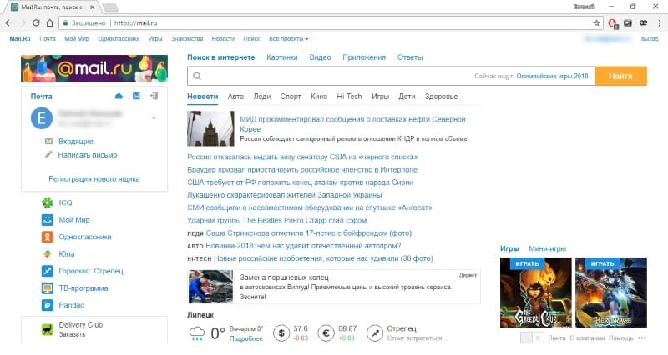668x355 pixels.
Task: Open Новости in top navigation
Action: pyautogui.click(x=223, y=38)
